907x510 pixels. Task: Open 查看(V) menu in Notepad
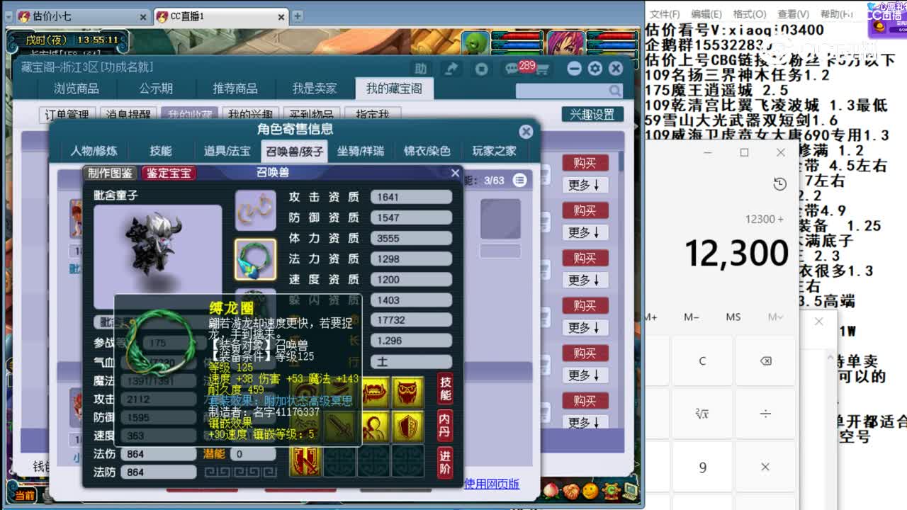coord(793,14)
